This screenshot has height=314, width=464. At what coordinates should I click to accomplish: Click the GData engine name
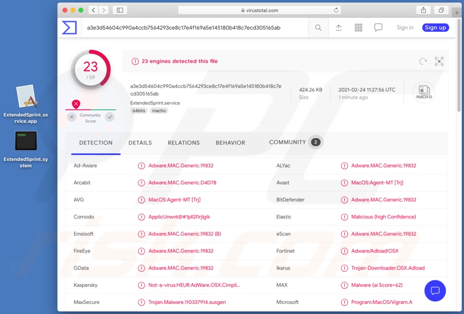81,268
